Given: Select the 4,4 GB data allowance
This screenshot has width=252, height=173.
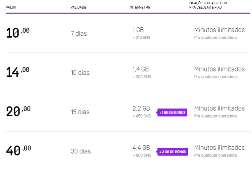Looking at the screenshot, I should tap(141, 148).
